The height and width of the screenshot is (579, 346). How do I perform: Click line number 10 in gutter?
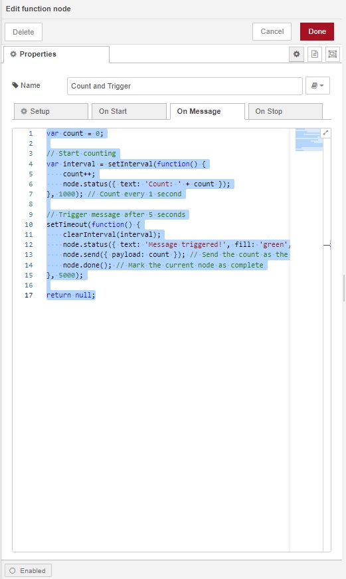pyautogui.click(x=29, y=224)
